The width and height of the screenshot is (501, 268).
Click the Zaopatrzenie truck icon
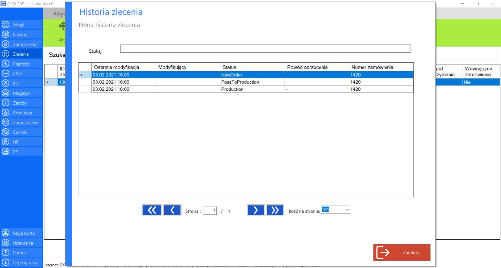pos(5,122)
